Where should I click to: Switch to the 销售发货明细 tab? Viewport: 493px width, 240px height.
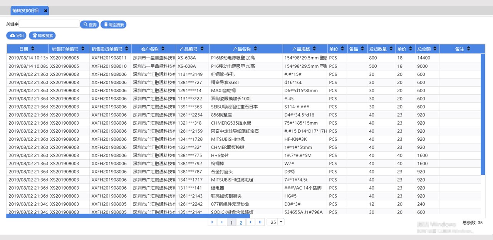point(25,11)
